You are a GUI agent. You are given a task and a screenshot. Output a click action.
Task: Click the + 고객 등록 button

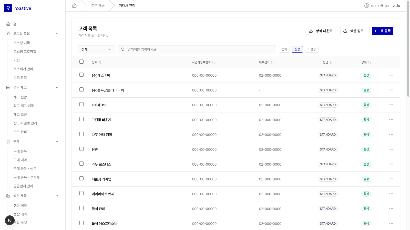pos(383,31)
